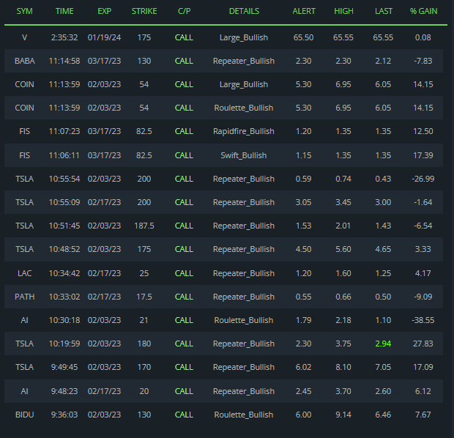This screenshot has height=438, width=454.
Task: Click the time 2:35:32 cell
Action: [x=64, y=37]
